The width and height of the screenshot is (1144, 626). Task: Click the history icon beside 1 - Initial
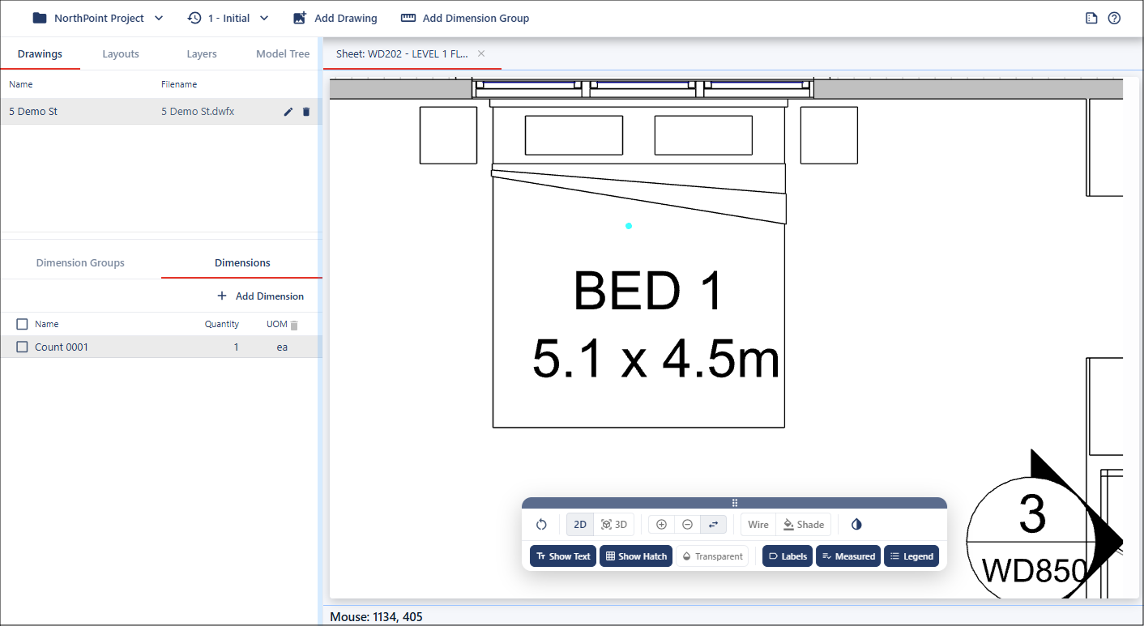pos(194,18)
